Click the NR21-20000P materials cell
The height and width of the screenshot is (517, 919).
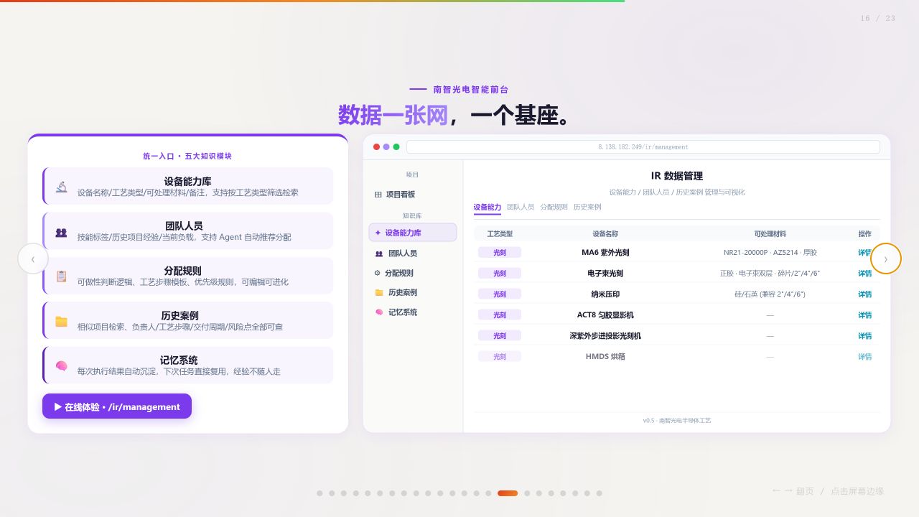click(x=770, y=253)
